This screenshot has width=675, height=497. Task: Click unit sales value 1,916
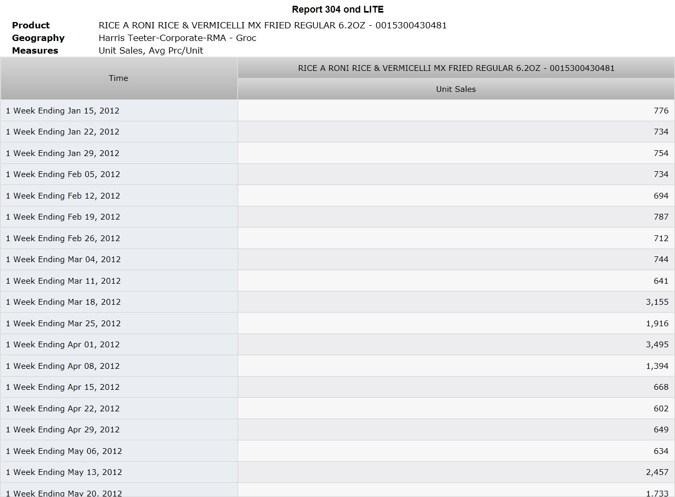click(x=658, y=324)
